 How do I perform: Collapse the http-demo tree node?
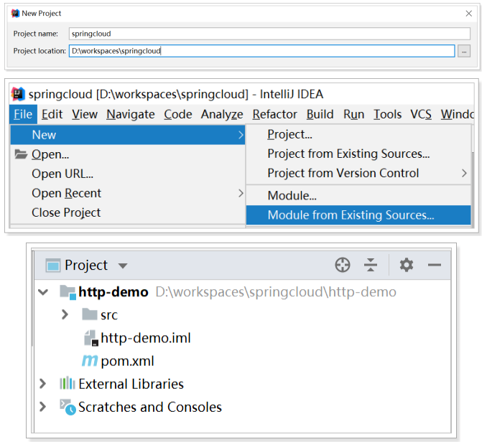(x=43, y=292)
